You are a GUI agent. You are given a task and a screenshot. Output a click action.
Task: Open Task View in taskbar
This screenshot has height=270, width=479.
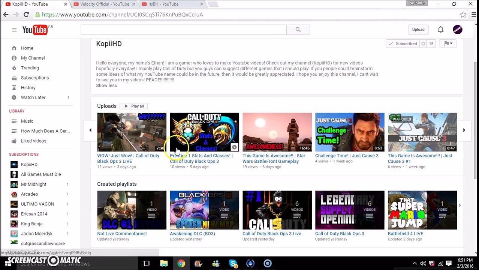[x=146, y=263]
